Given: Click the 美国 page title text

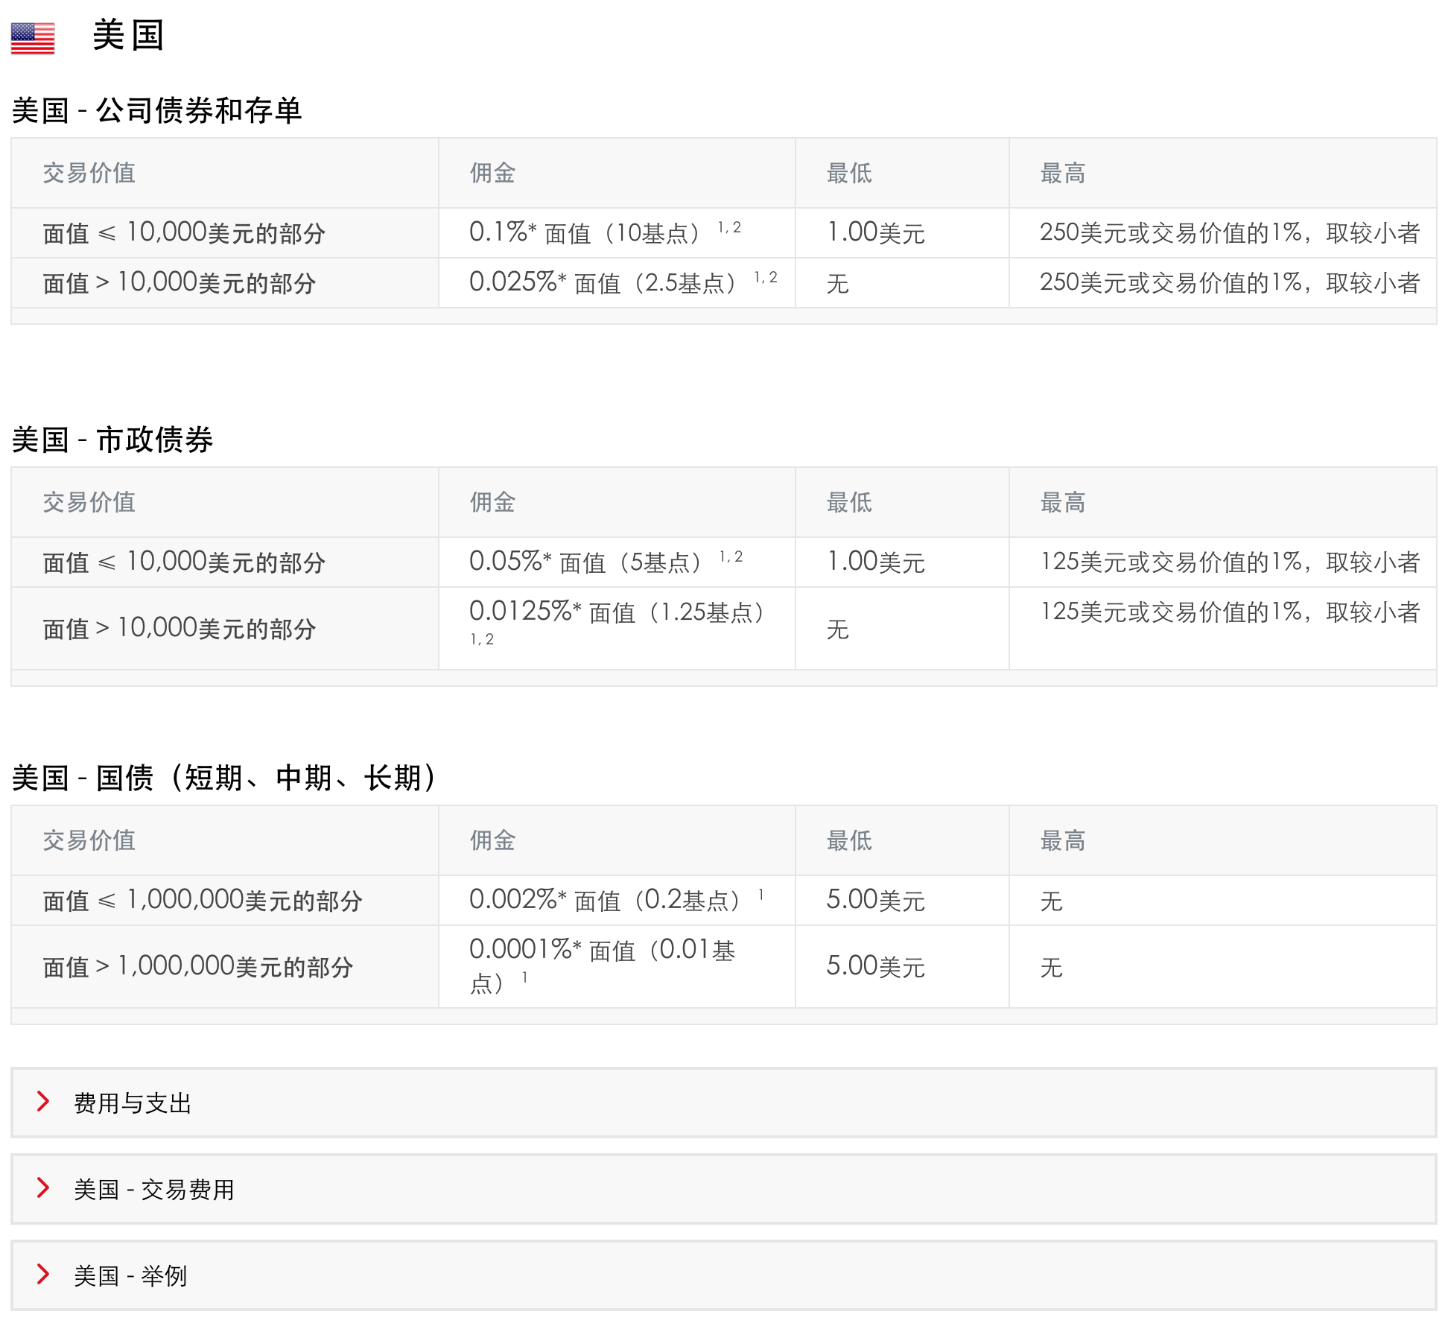Looking at the screenshot, I should click(x=127, y=36).
